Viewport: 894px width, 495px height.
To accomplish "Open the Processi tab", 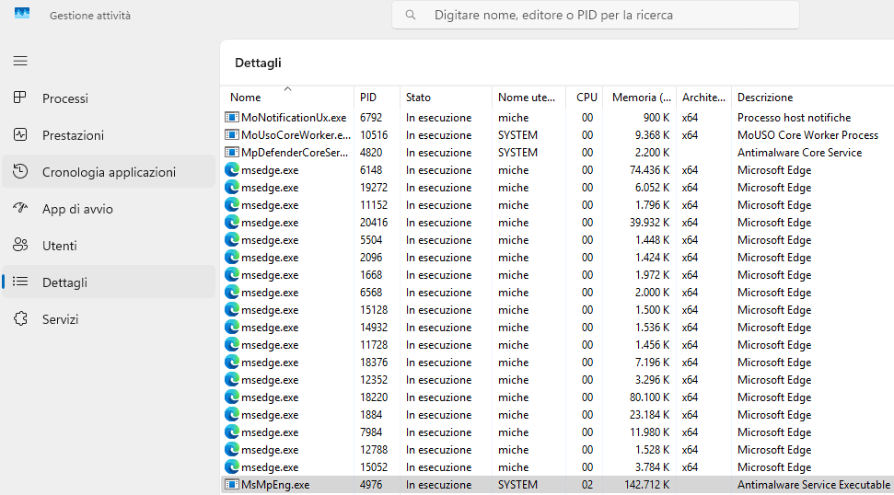I will (x=109, y=98).
